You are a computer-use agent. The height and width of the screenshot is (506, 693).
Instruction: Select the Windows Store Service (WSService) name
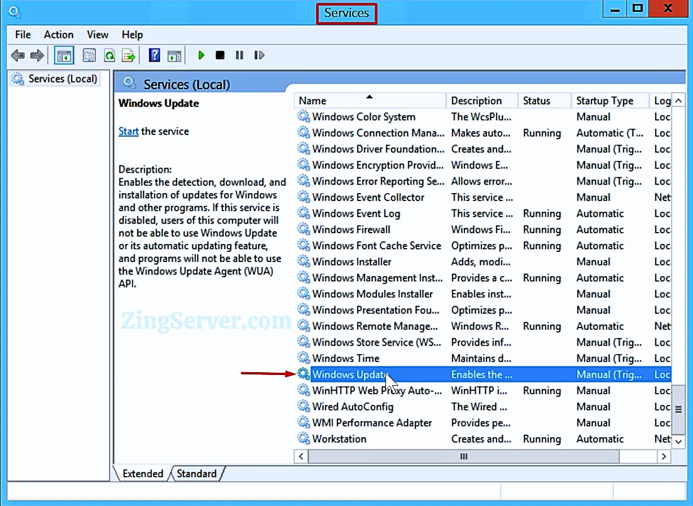(x=378, y=342)
